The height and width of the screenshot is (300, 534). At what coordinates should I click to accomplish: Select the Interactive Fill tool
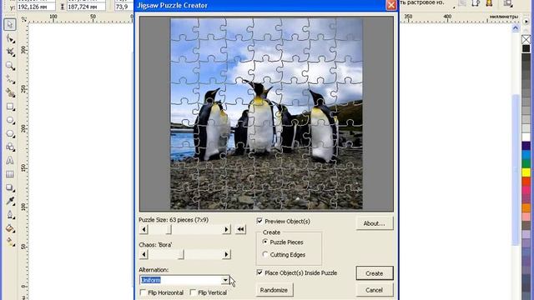(x=10, y=242)
